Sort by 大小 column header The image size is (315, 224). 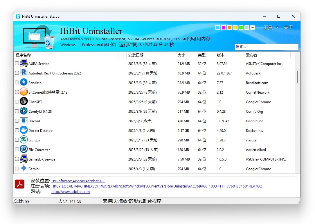tap(186, 55)
